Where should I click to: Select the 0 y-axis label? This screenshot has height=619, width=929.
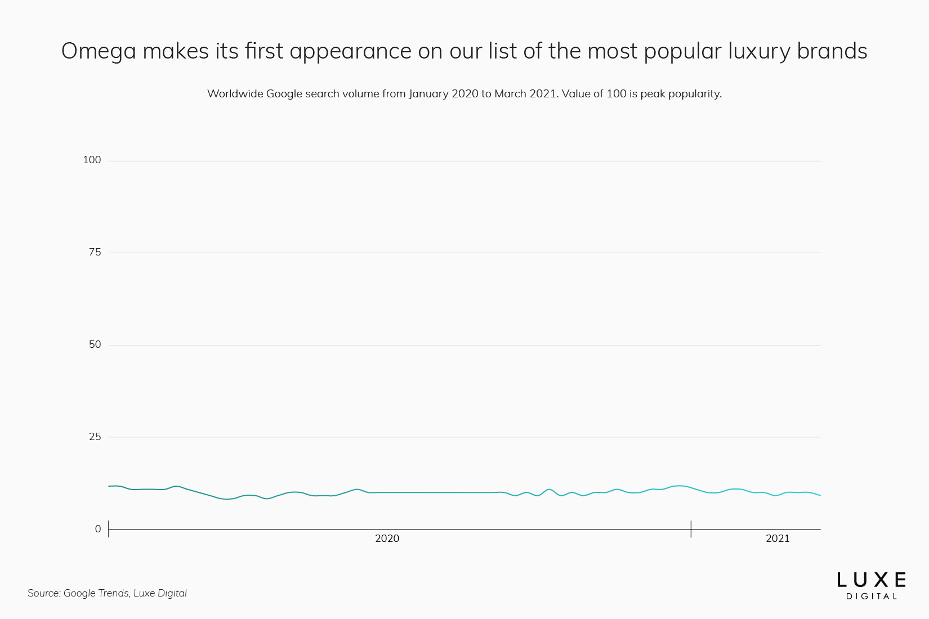[x=98, y=529]
